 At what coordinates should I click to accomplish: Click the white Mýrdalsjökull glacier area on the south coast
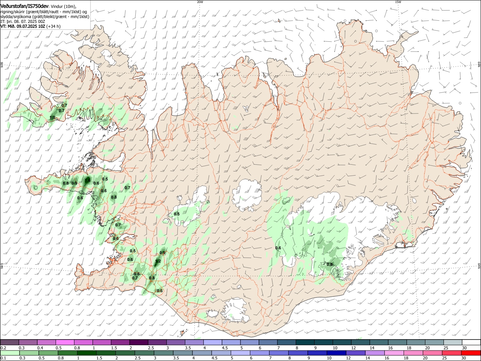(236, 310)
